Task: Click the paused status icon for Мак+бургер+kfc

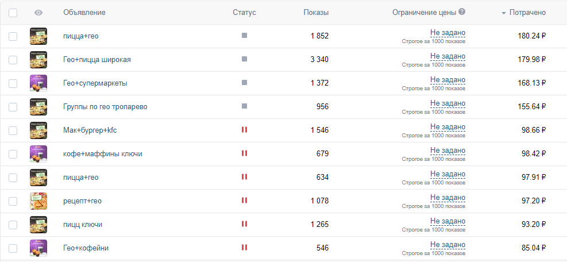Action: click(x=244, y=130)
